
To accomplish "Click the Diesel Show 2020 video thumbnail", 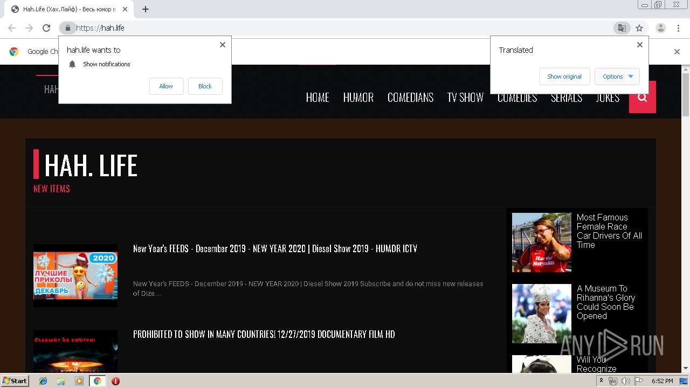I will (75, 275).
